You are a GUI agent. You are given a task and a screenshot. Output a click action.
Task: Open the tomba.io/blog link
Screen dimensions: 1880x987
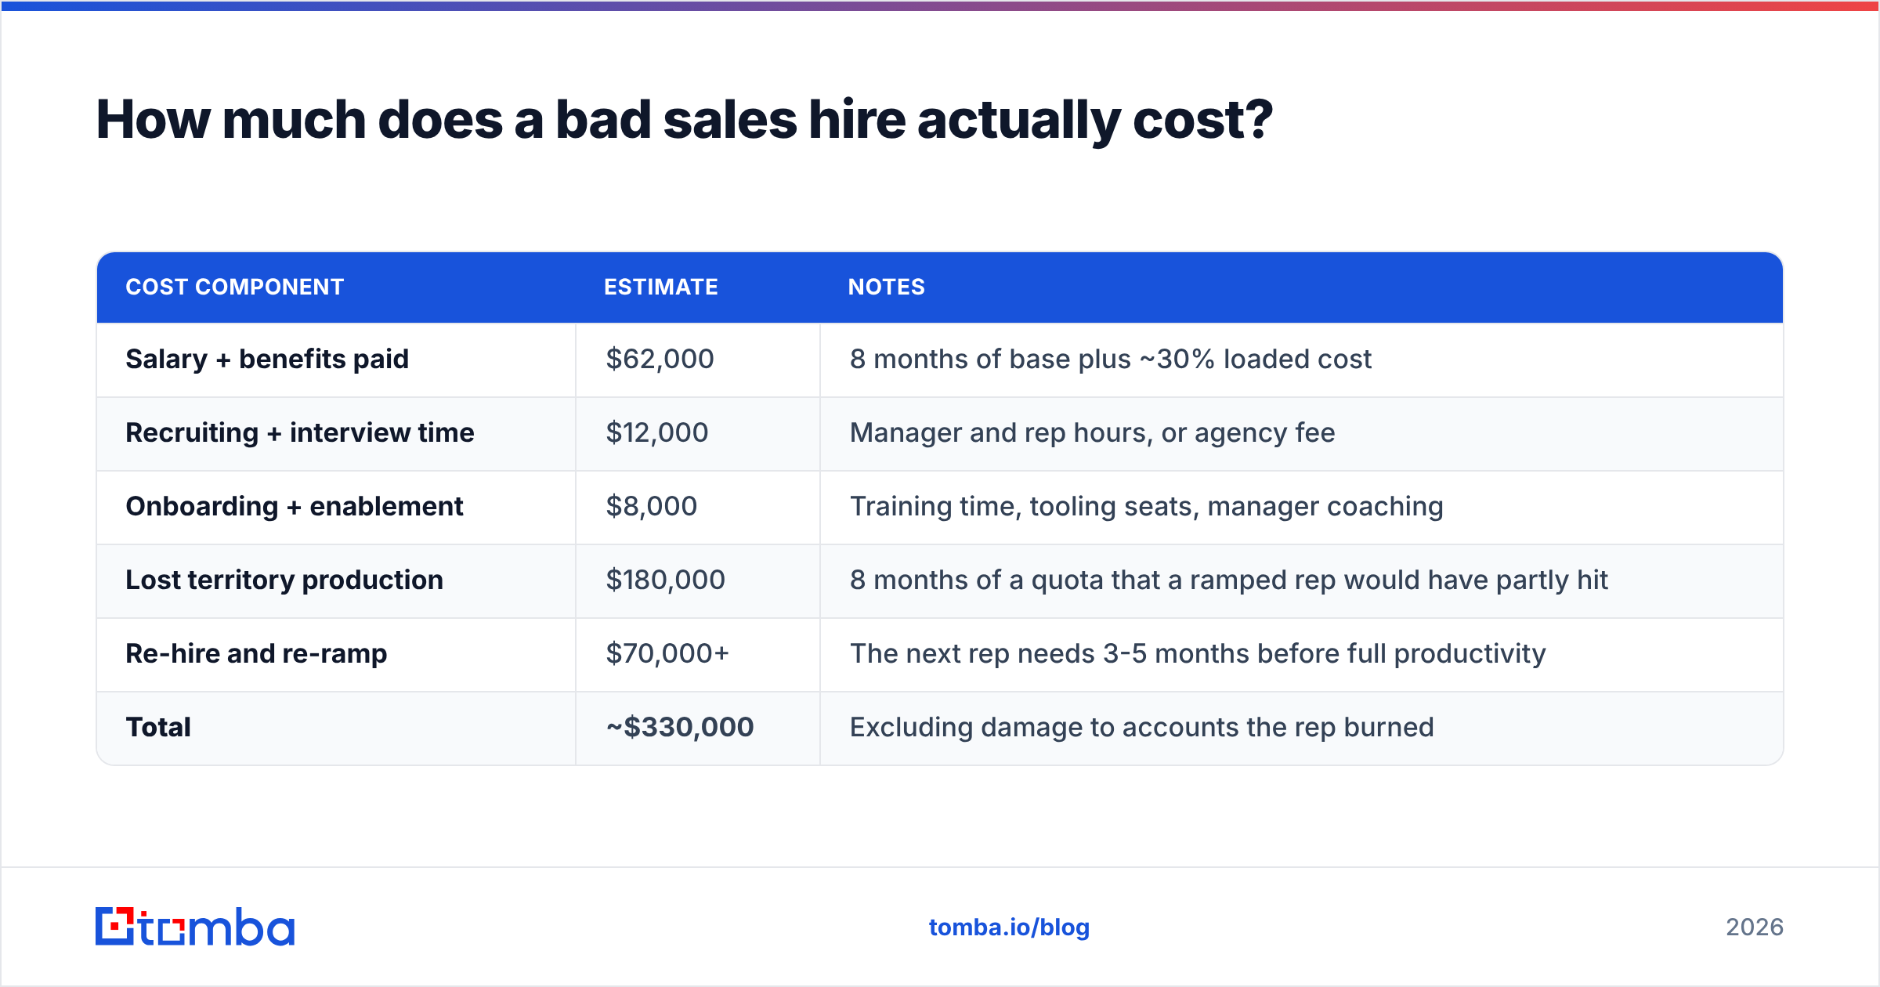pyautogui.click(x=1009, y=927)
